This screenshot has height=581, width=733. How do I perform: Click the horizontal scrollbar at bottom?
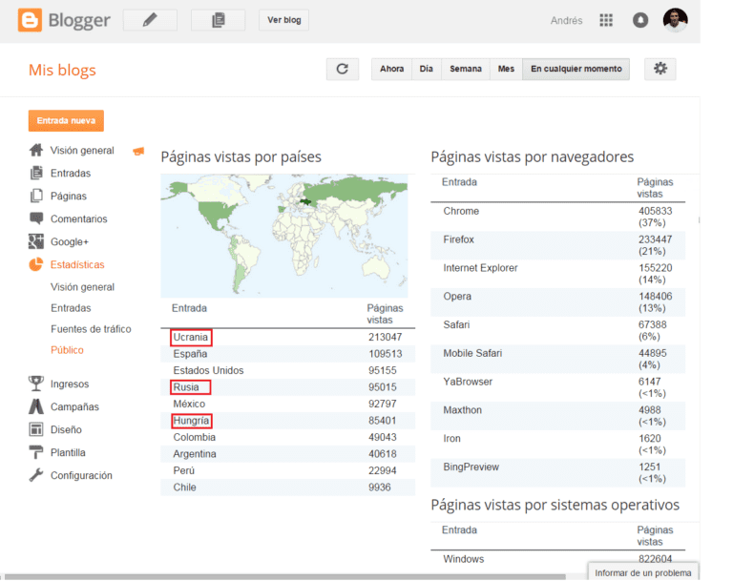(x=285, y=577)
